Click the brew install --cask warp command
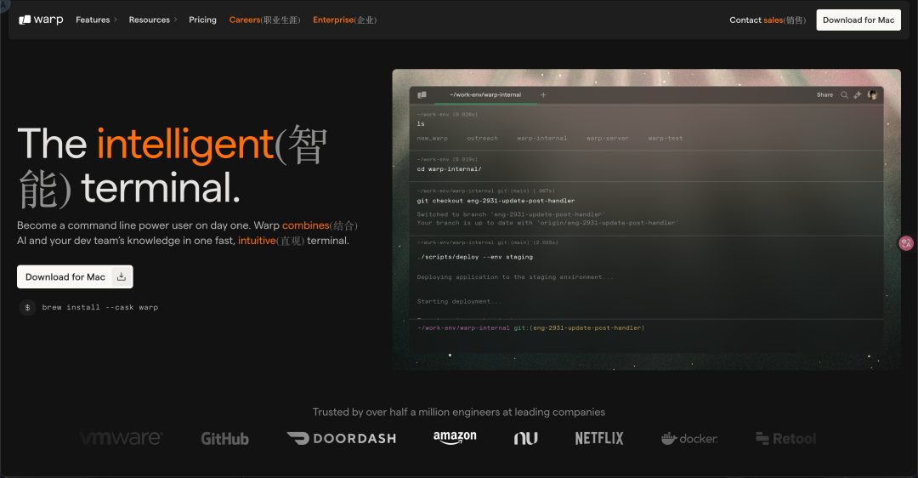918x478 pixels. [x=100, y=308]
